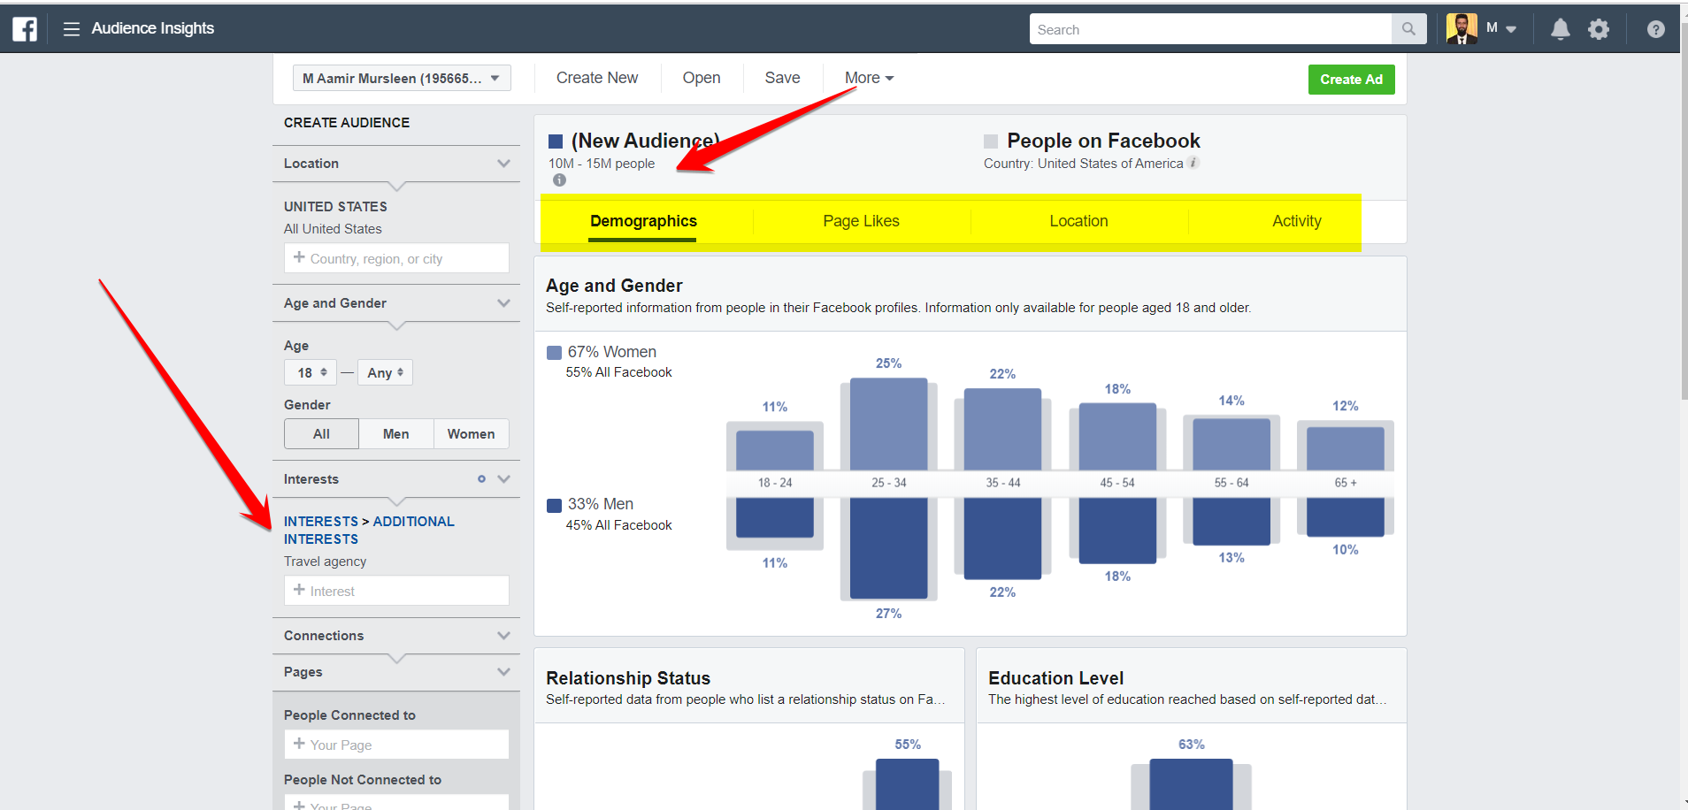Screen dimensions: 1688x810
Task: Switch to the Page Likes tab
Action: (861, 221)
